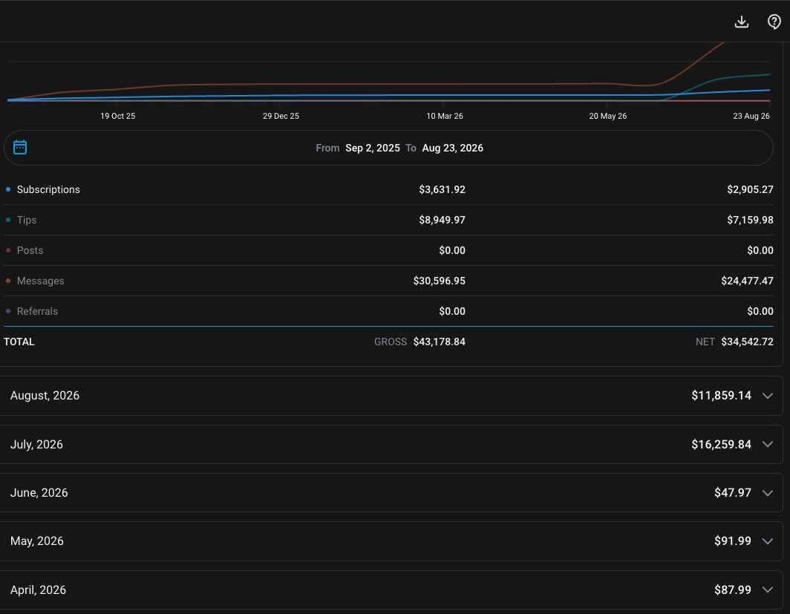The height and width of the screenshot is (614, 790).
Task: Expand the July, 2026 chevron
Action: tap(767, 444)
